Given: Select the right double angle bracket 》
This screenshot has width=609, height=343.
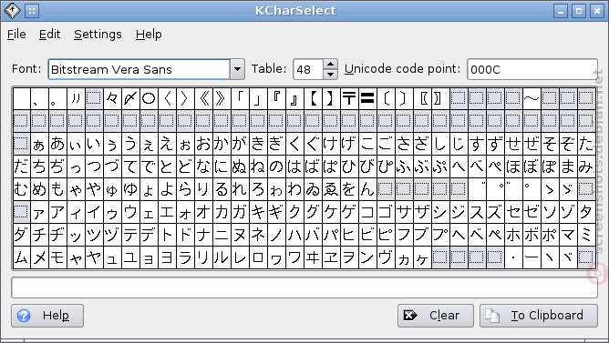Looking at the screenshot, I should 222,98.
